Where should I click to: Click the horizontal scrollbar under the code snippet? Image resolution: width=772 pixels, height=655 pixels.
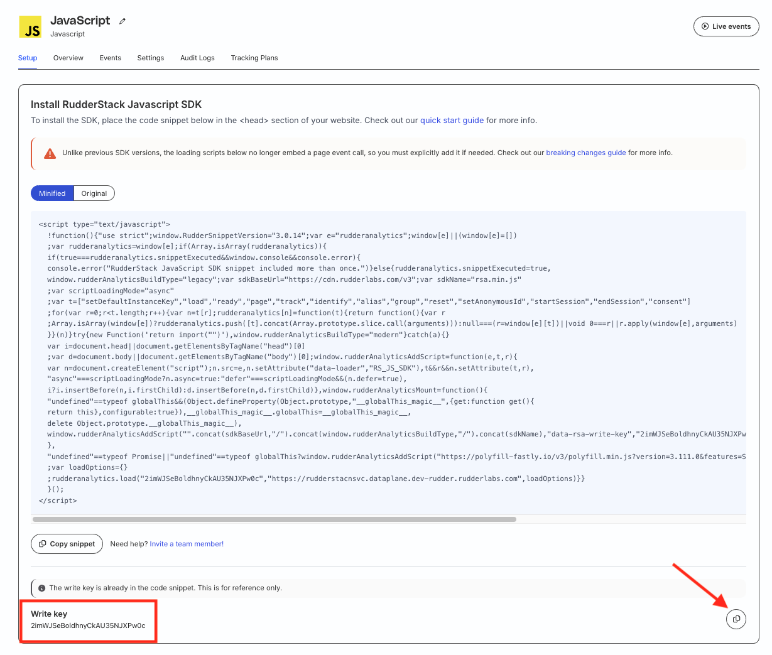[275, 519]
